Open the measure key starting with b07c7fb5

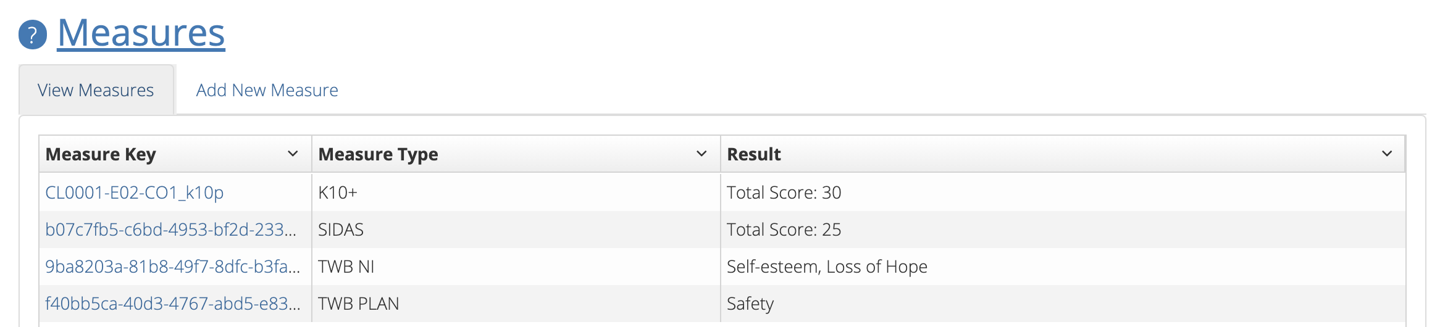click(x=170, y=230)
